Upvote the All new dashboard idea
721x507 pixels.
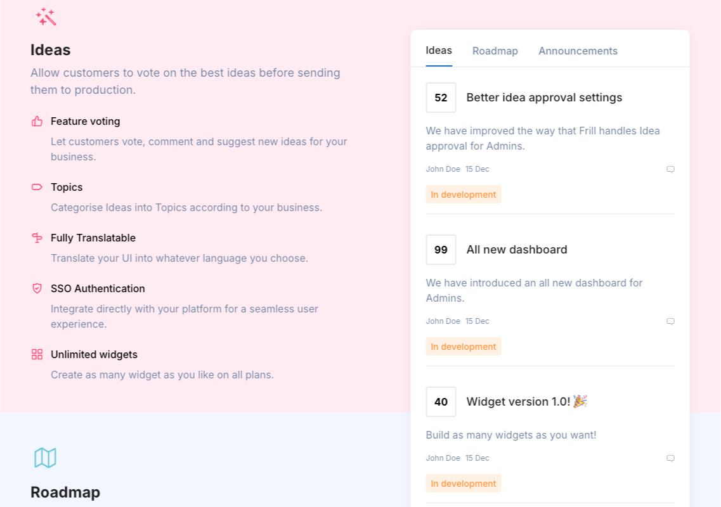pos(441,250)
